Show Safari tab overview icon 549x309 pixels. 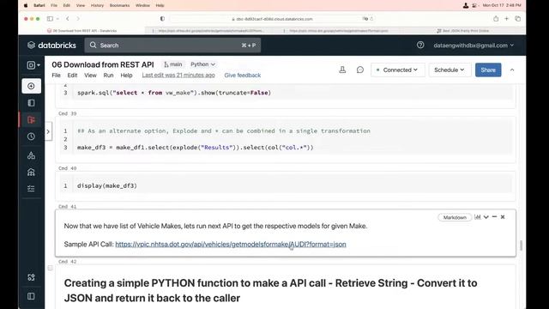(x=517, y=19)
